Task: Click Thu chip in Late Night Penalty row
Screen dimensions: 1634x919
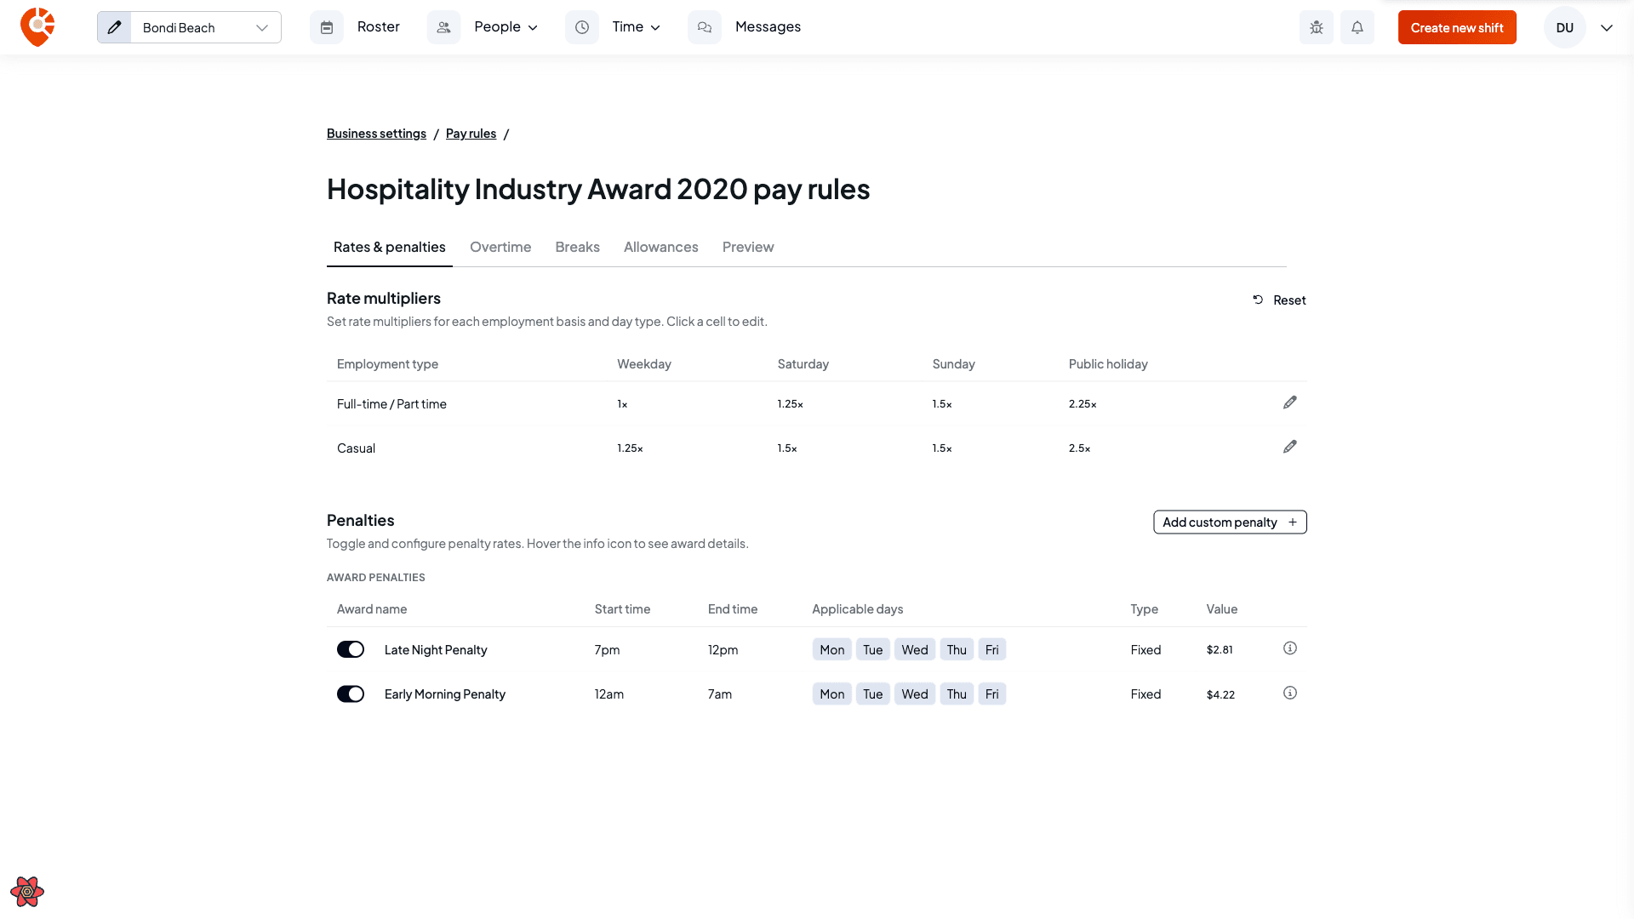Action: coord(957,650)
